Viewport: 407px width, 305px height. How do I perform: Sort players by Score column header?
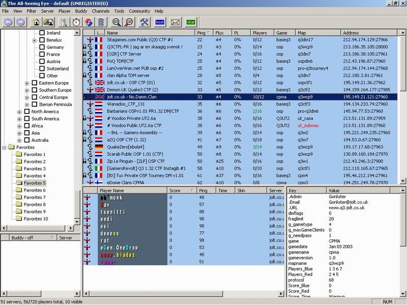pos(182,190)
